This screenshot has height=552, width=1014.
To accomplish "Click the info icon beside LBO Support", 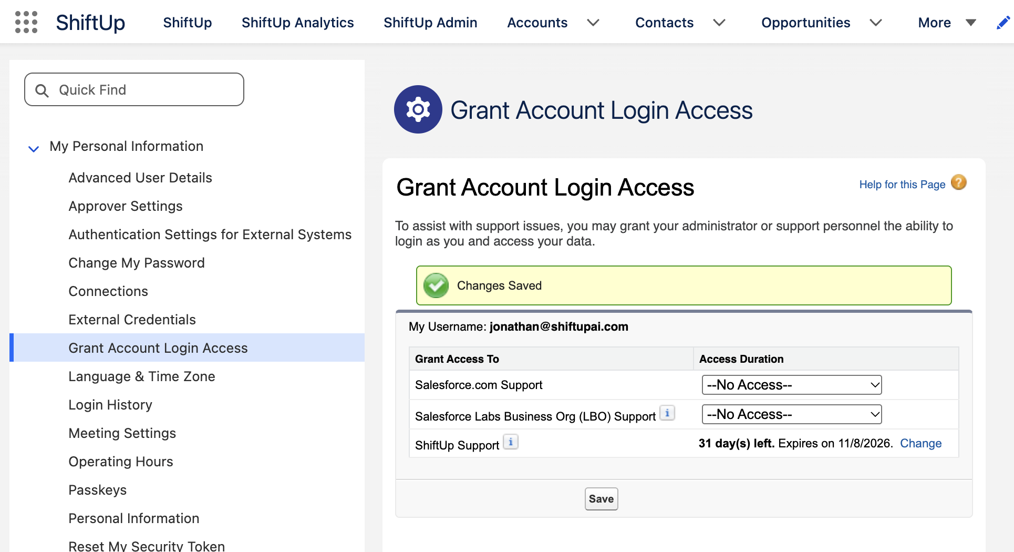I will coord(667,413).
